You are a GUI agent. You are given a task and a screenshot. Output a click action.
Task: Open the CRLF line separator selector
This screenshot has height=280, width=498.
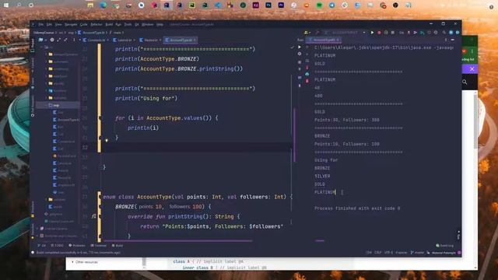[x=378, y=253]
